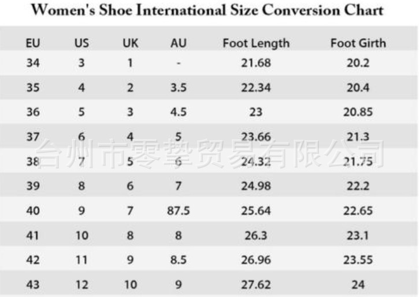Select EU size 39 cell
The height and width of the screenshot is (297, 419).
33,186
